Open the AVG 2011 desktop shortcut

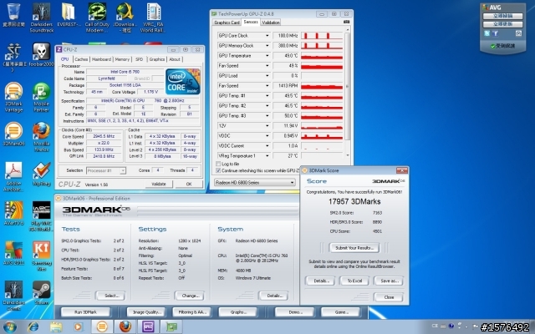[x=13, y=254]
